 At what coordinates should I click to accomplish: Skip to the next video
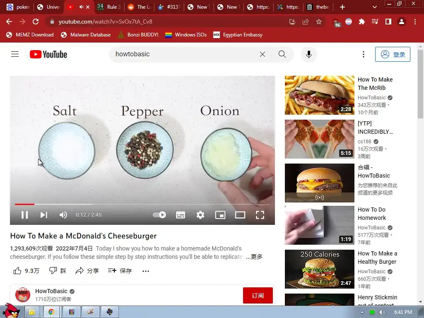coord(44,215)
